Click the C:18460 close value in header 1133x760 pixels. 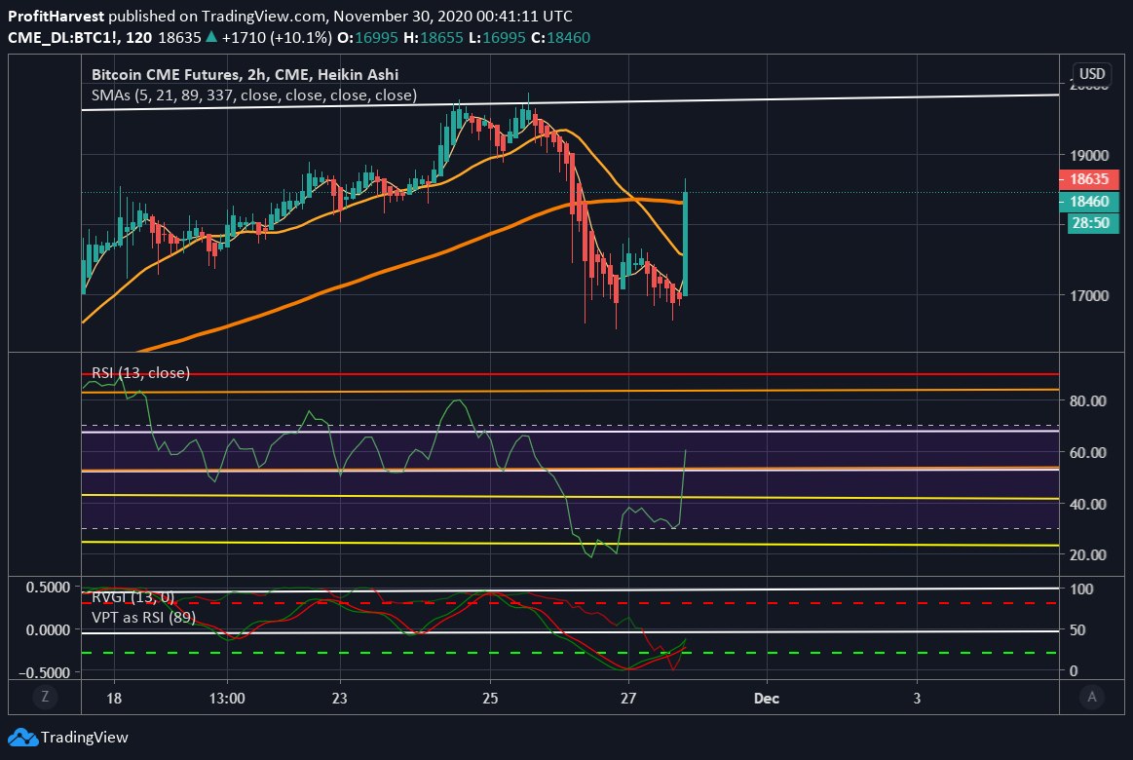pyautogui.click(x=561, y=38)
